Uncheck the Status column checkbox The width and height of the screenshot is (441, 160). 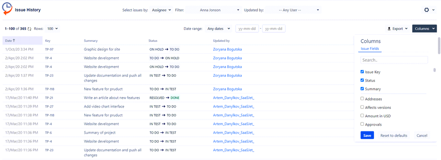[x=362, y=80]
